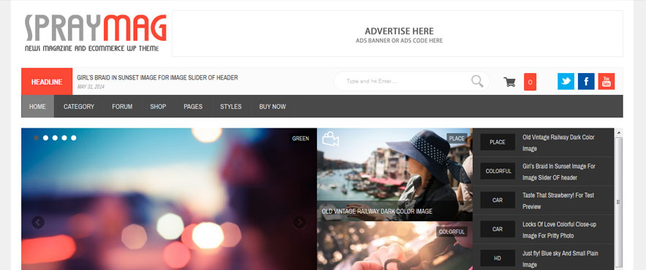Click the Twitter social icon

(x=566, y=82)
